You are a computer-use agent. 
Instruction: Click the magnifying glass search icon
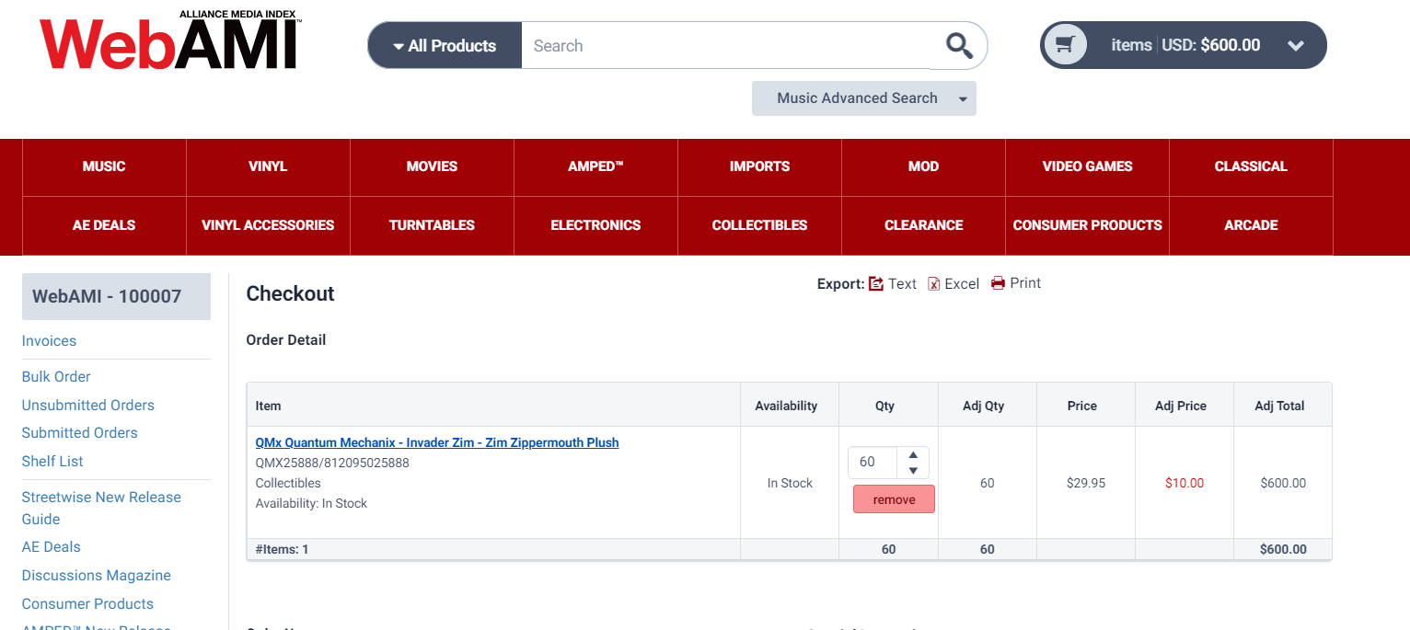click(x=959, y=45)
